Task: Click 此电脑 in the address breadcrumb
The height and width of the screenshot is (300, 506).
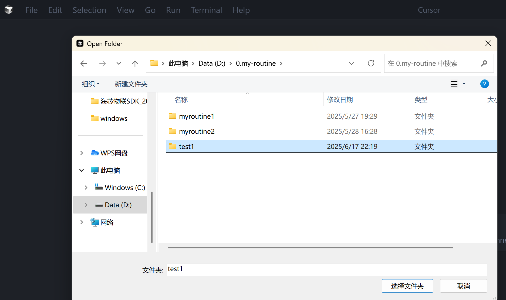Action: tap(178, 64)
